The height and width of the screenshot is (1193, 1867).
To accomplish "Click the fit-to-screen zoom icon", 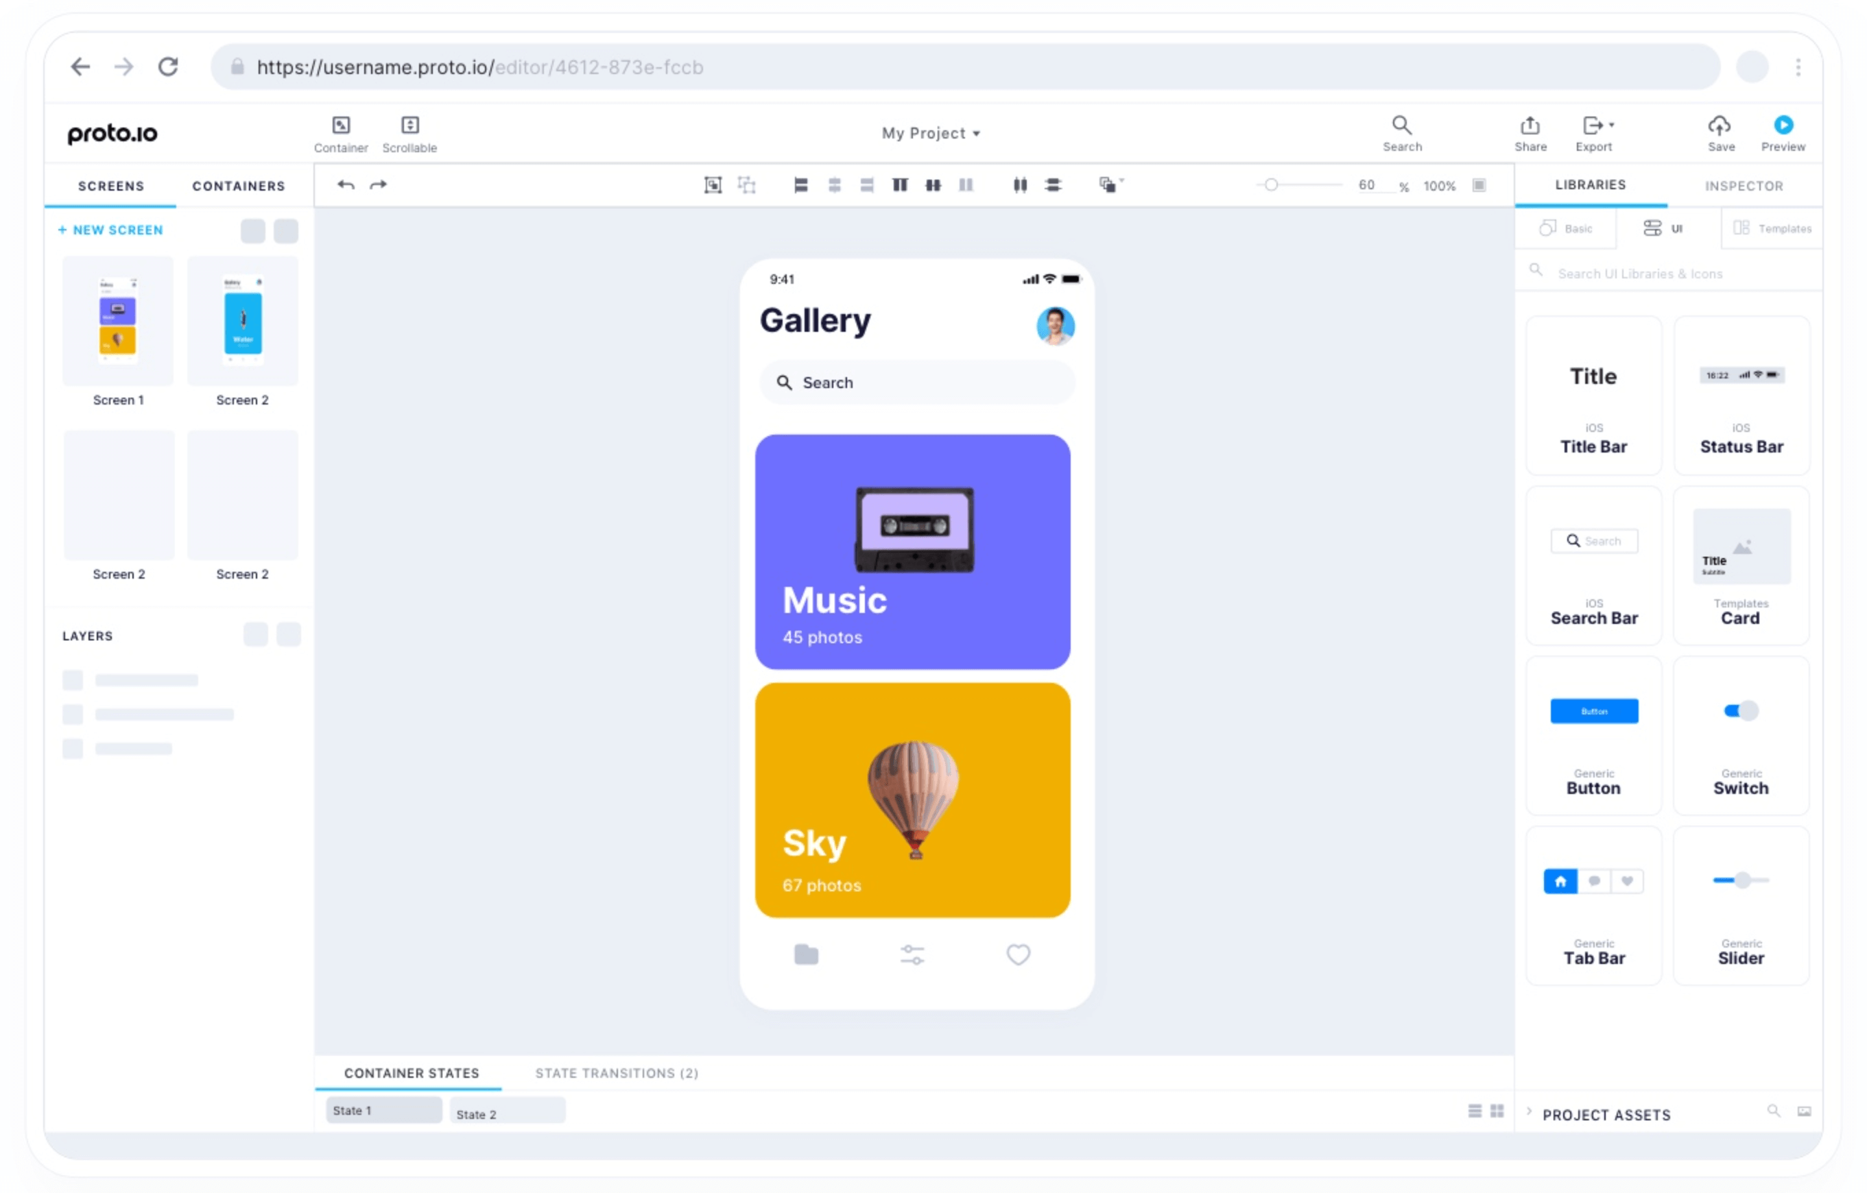I will point(1479,185).
